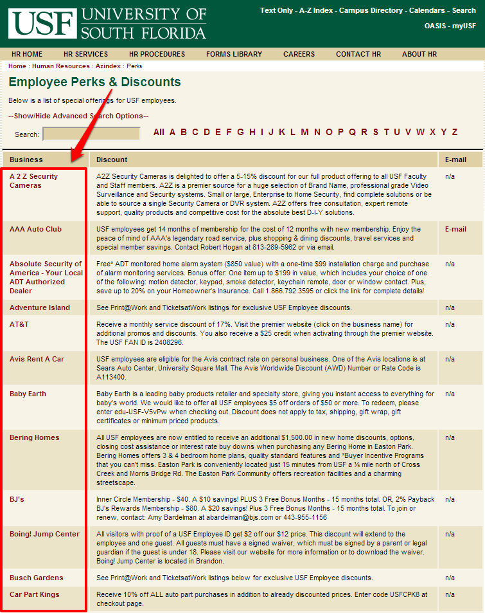Filter businesses by letter F
The height and width of the screenshot is (613, 485).
[x=229, y=132]
